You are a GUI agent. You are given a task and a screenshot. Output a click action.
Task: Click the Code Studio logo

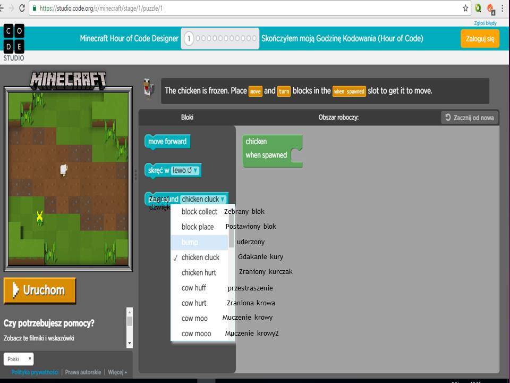click(14, 43)
